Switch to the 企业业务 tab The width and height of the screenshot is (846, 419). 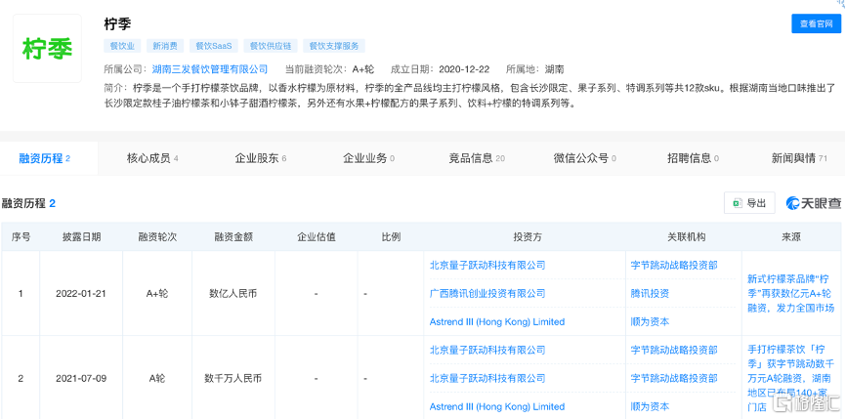[369, 158]
